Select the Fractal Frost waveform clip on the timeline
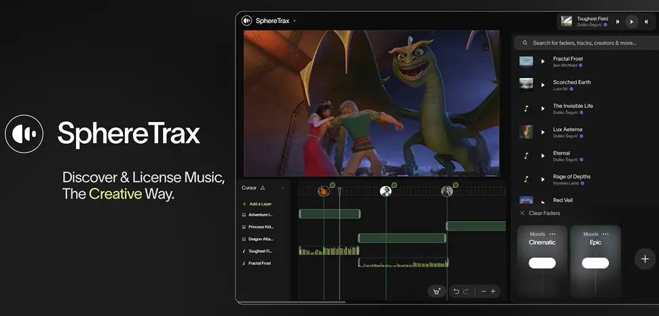Screen dimensions: 659x316 coord(403,262)
